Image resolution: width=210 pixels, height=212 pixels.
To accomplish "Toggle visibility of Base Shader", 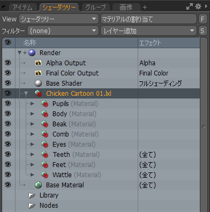I will click(8, 83).
